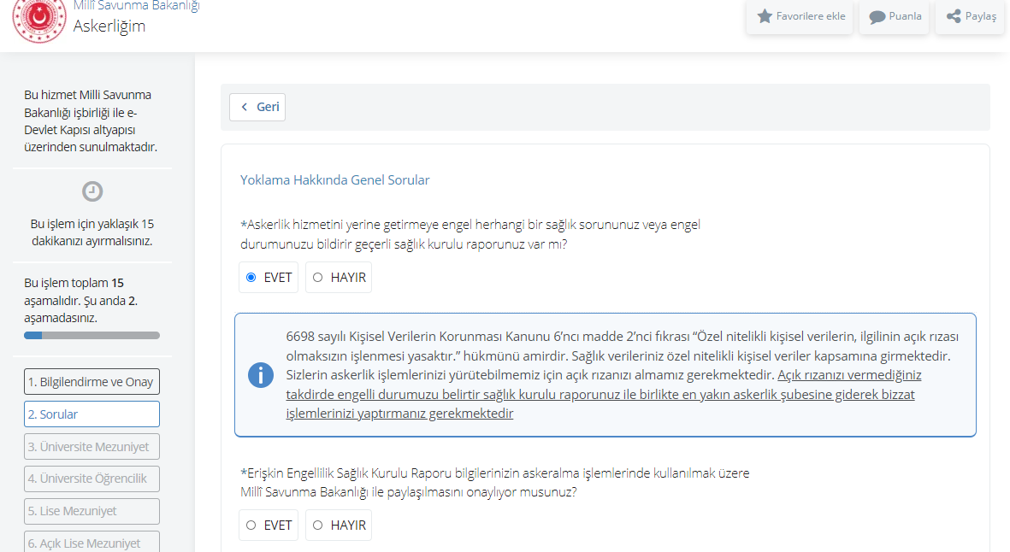
Task: Click the blue info circle icon
Action: coord(261,374)
